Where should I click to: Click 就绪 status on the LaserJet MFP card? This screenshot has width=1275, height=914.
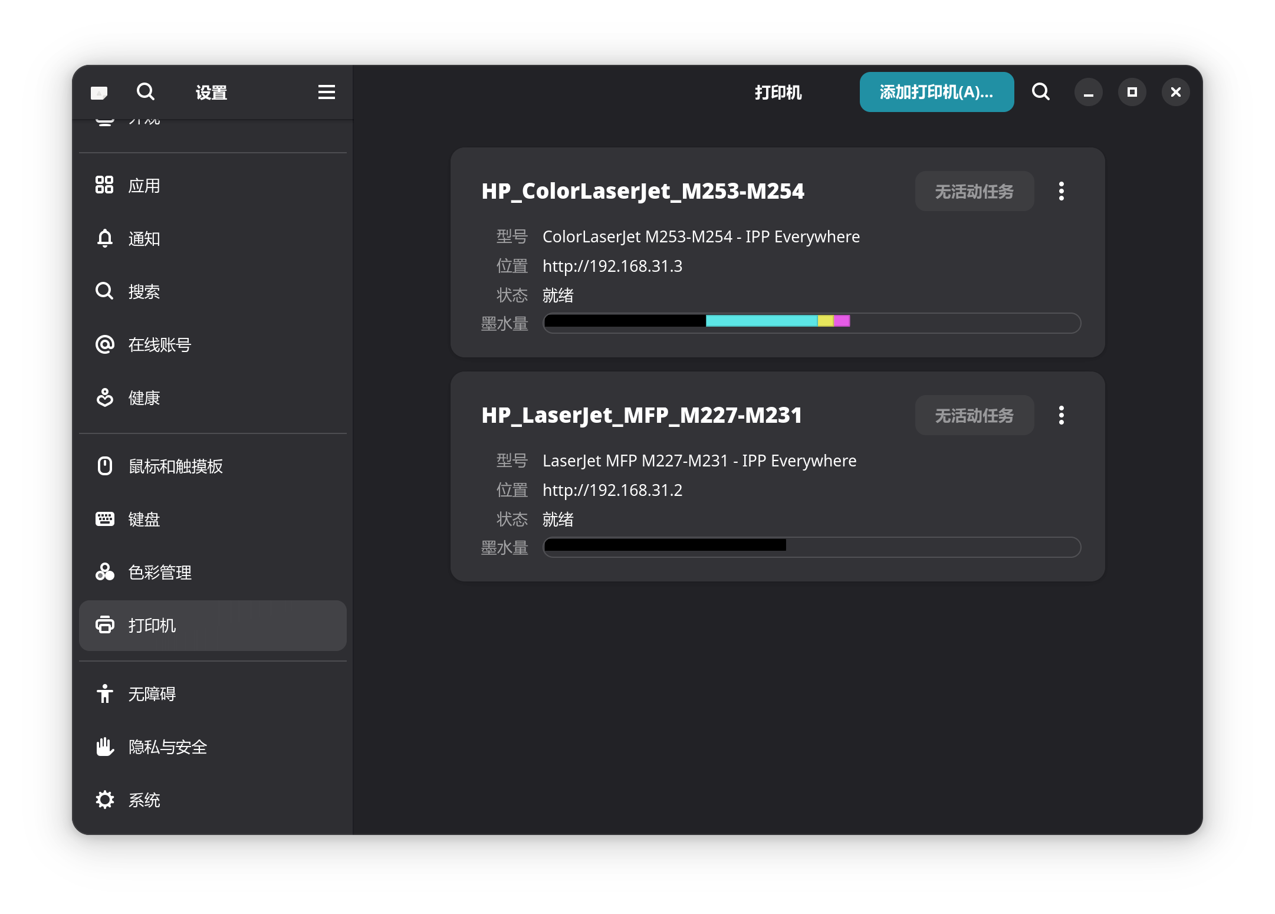(x=558, y=519)
